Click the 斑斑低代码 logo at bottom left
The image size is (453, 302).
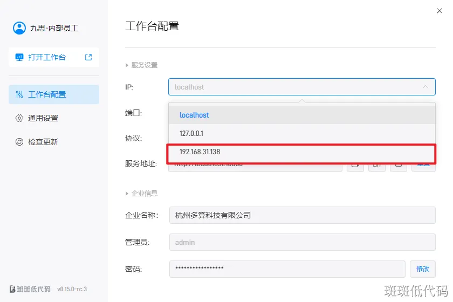[30, 289]
